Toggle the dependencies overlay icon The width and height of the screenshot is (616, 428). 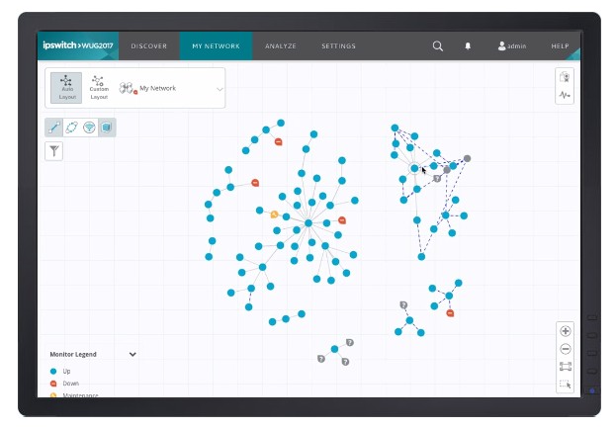pos(71,128)
